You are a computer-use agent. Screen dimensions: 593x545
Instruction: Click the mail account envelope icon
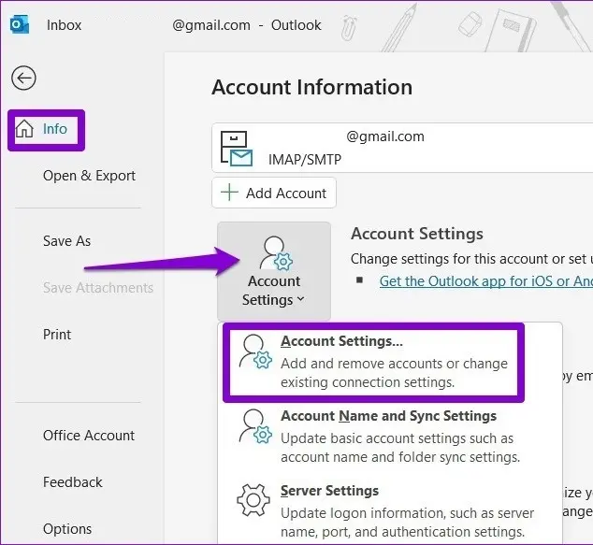[x=237, y=150]
